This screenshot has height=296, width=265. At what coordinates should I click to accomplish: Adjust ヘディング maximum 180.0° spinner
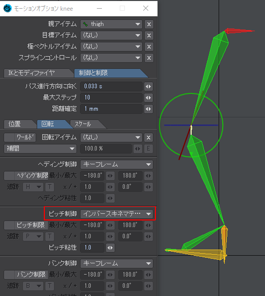coord(148,176)
